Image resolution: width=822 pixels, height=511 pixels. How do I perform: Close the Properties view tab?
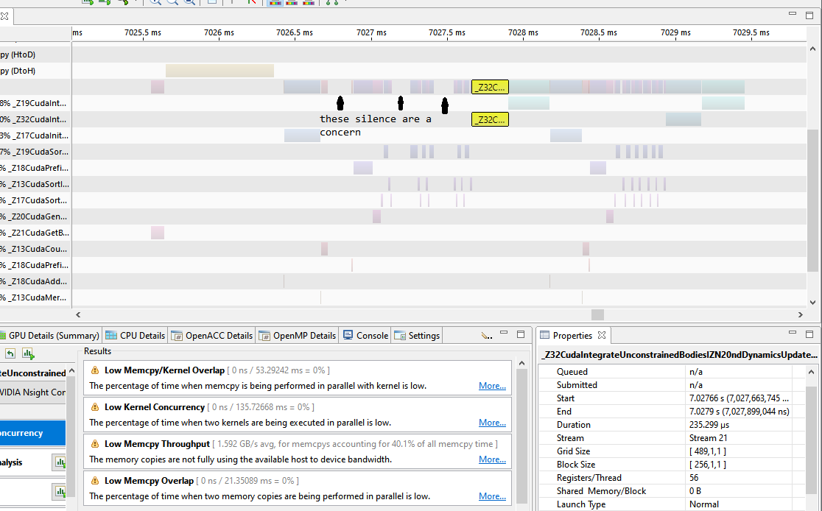602,336
